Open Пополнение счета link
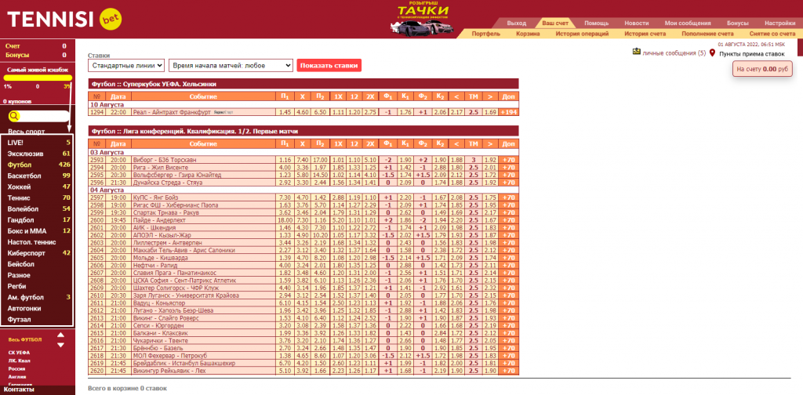 [x=707, y=34]
